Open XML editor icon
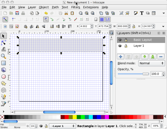The image size is (167, 129). (154, 13)
